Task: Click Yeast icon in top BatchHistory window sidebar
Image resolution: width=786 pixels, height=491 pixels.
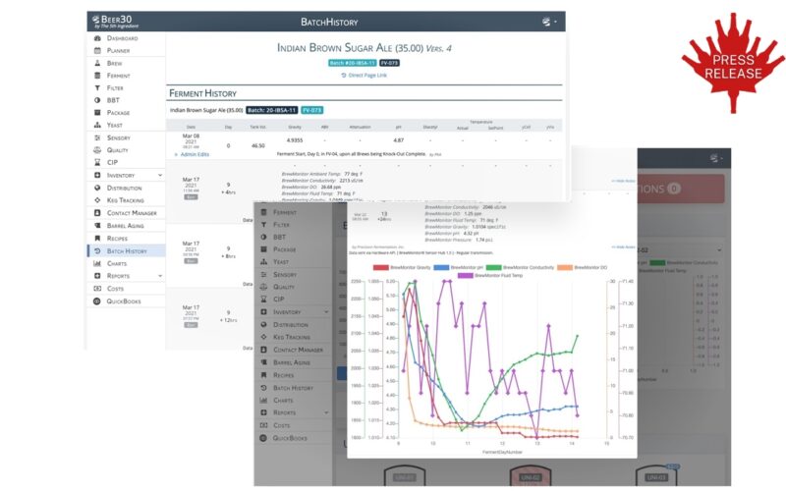Action: pos(97,126)
